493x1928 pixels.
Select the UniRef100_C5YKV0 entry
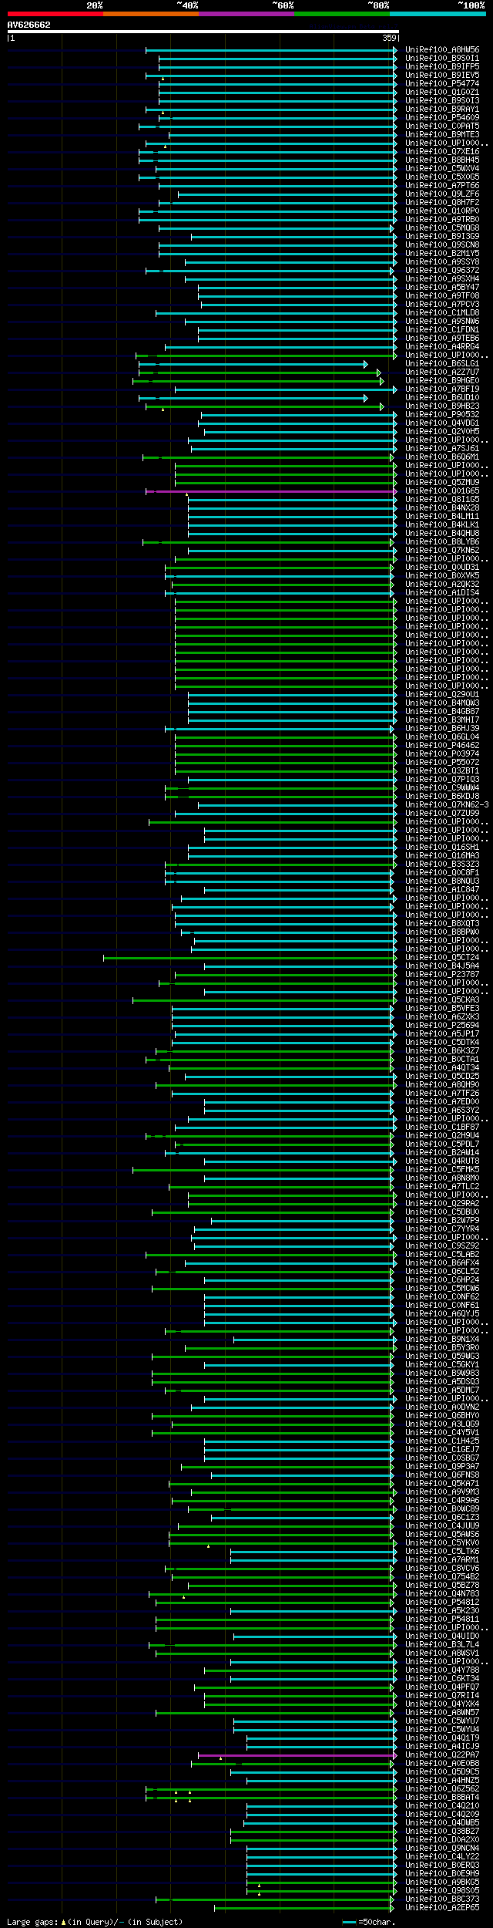point(442,1543)
